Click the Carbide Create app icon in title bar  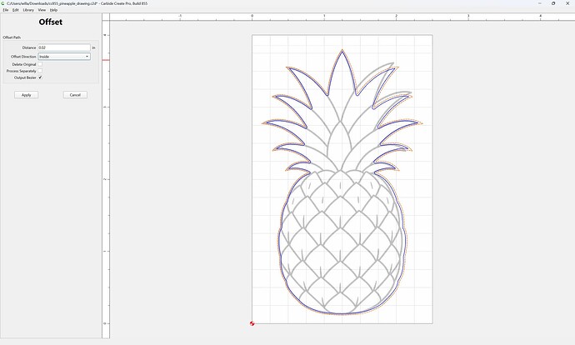coord(3,3)
